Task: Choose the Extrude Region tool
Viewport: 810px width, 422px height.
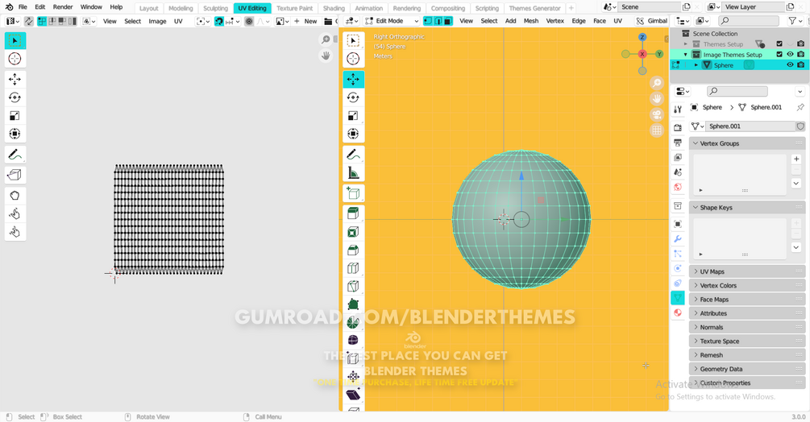Action: point(353,213)
